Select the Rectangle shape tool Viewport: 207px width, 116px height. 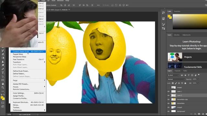[x=3, y=80]
